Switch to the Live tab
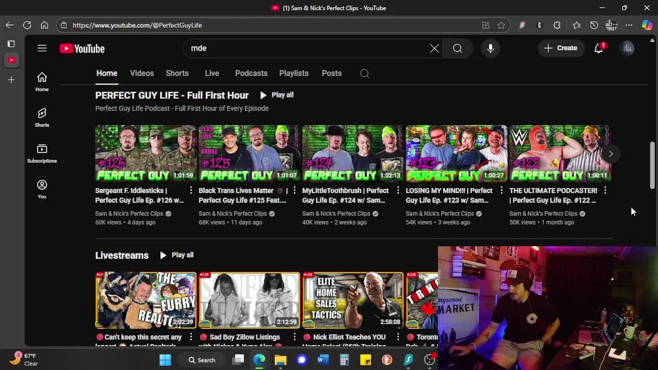658x370 pixels. click(212, 73)
